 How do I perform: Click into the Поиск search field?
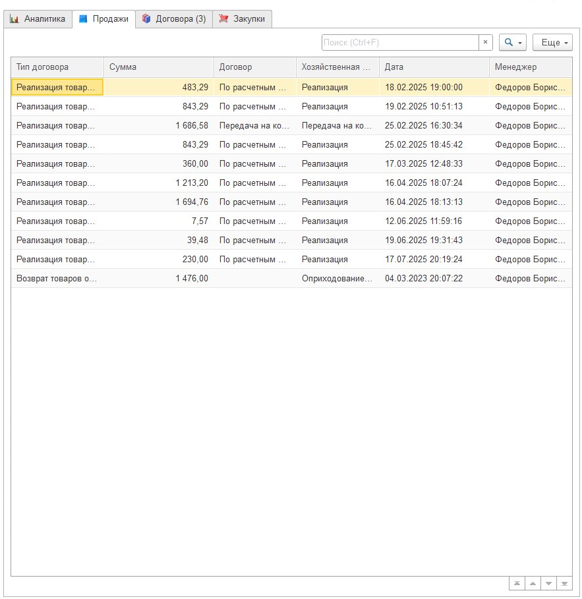tap(399, 42)
